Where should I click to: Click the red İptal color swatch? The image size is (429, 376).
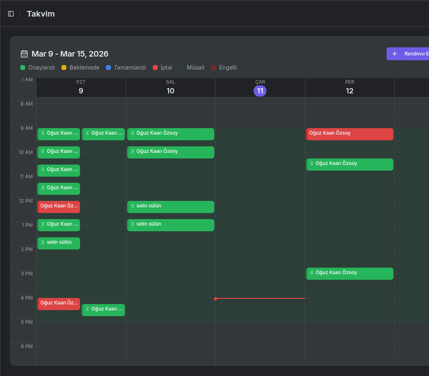click(x=154, y=68)
